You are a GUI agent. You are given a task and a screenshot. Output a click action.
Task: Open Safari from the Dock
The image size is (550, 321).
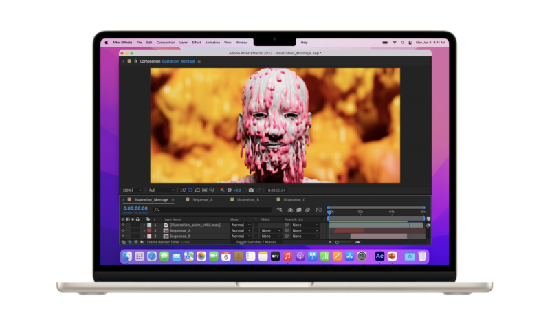[x=152, y=256]
